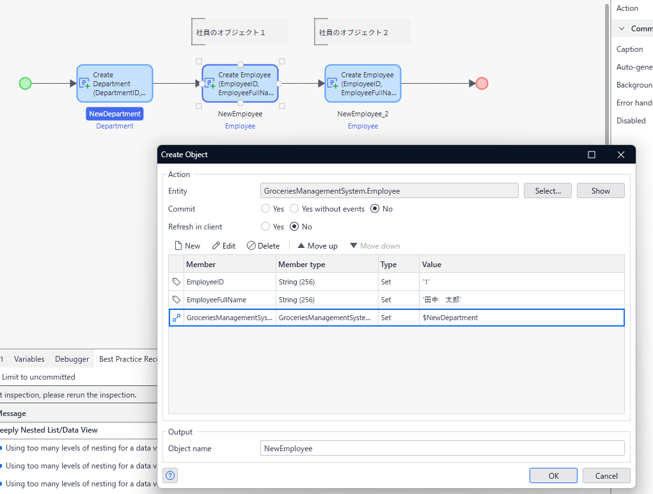The image size is (653, 494).
Task: Click the NewDepartment variable label
Action: pyautogui.click(x=114, y=114)
